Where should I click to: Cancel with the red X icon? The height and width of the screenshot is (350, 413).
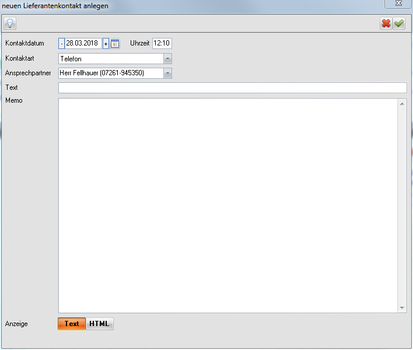point(386,23)
